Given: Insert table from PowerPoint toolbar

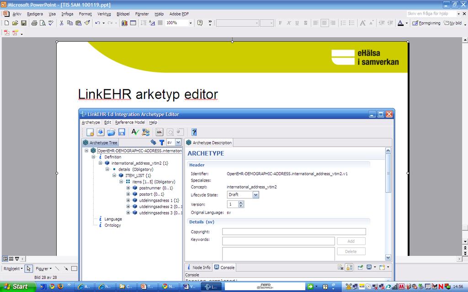Looking at the screenshot, I should tap(133, 23).
